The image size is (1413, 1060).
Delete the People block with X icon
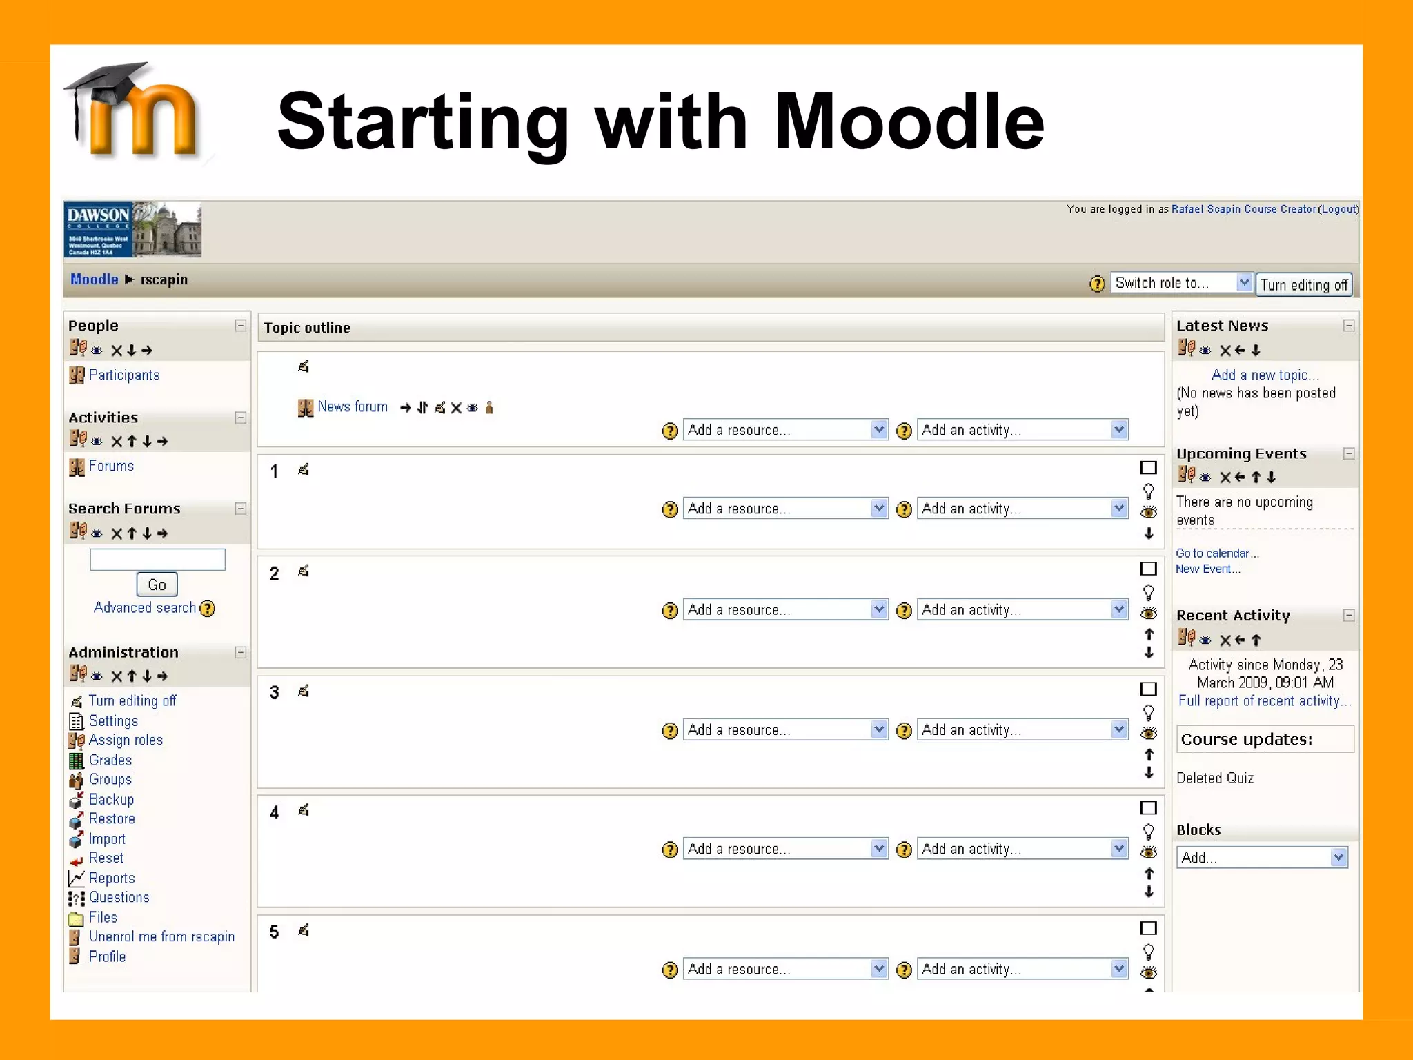117,351
